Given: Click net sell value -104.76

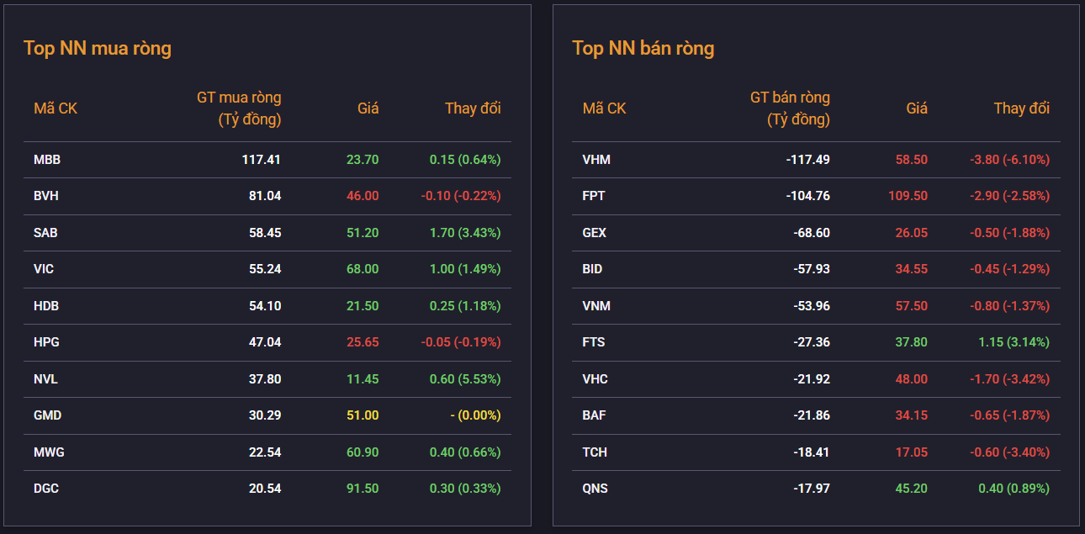Looking at the screenshot, I should [x=807, y=196].
